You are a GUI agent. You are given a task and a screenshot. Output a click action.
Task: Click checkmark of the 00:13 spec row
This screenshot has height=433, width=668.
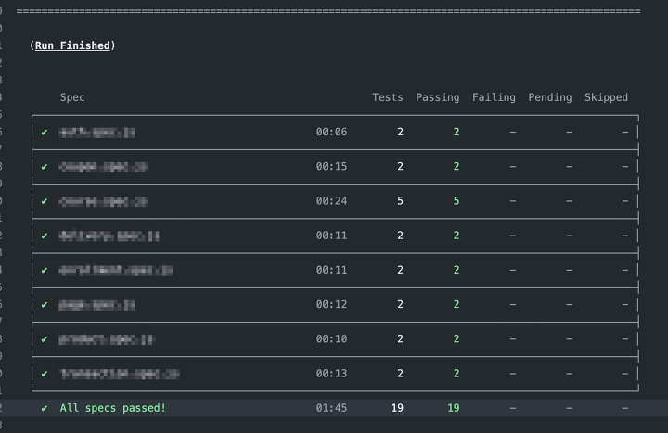click(45, 374)
